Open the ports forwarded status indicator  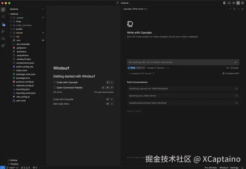[35, 168]
